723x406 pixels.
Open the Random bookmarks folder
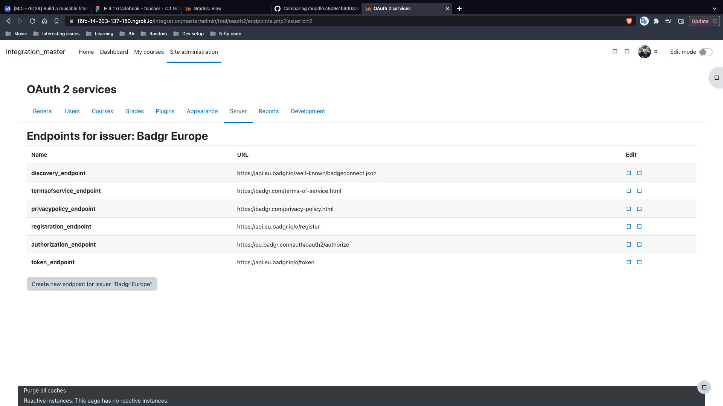(x=154, y=34)
